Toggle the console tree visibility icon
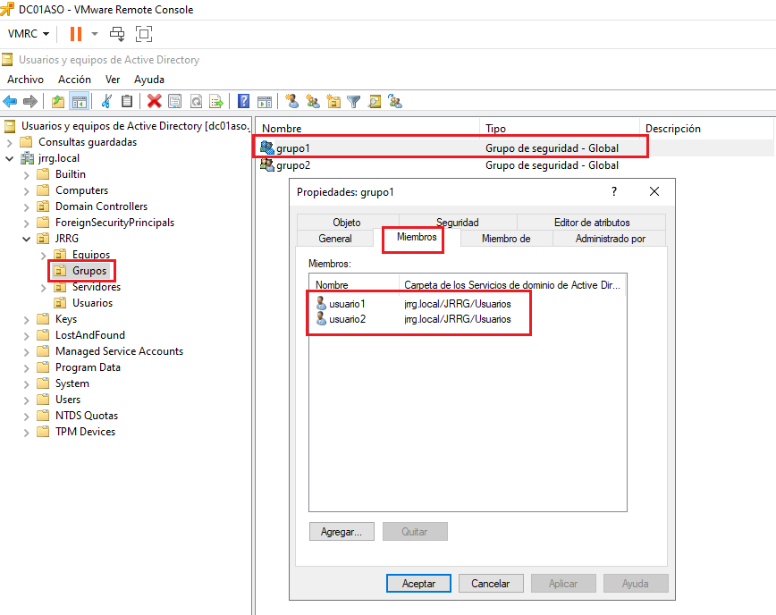 click(80, 101)
